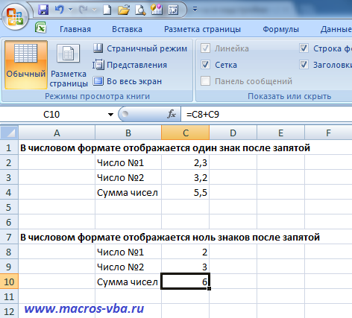Select column E header
The width and height of the screenshot is (352, 318).
pos(280,133)
